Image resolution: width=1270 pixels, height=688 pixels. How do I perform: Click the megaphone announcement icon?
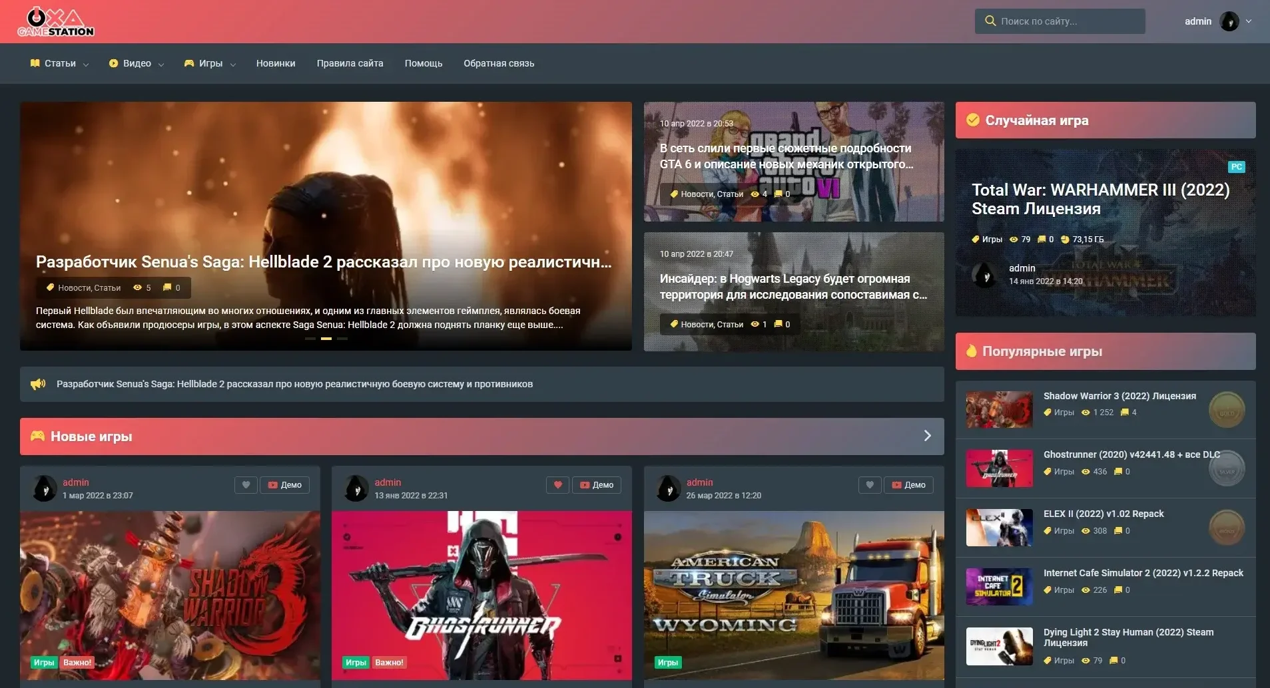[x=38, y=384]
